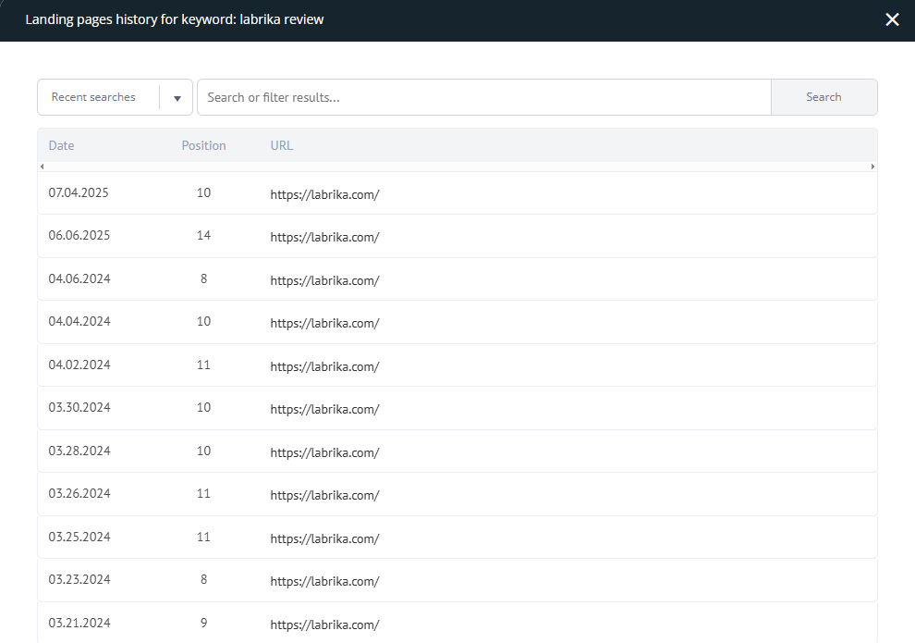This screenshot has width=915, height=643.
Task: Open the Recent searches dropdown
Action: (x=115, y=97)
